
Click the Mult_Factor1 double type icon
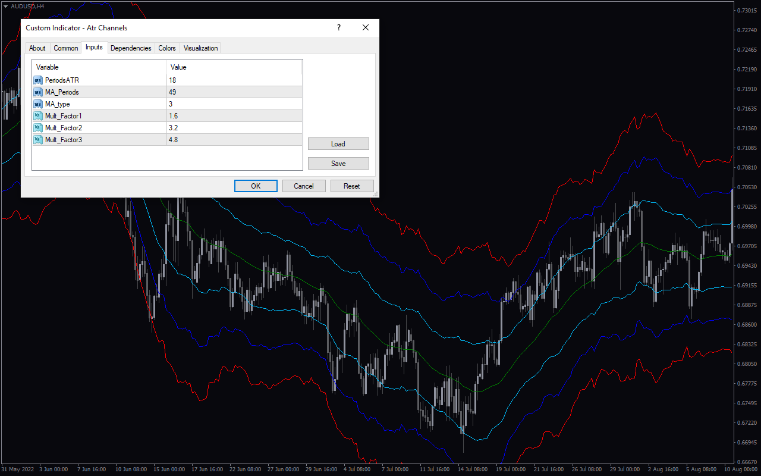pos(38,116)
